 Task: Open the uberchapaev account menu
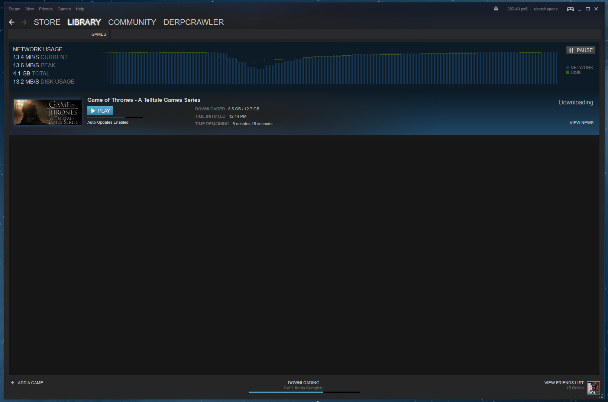(546, 9)
